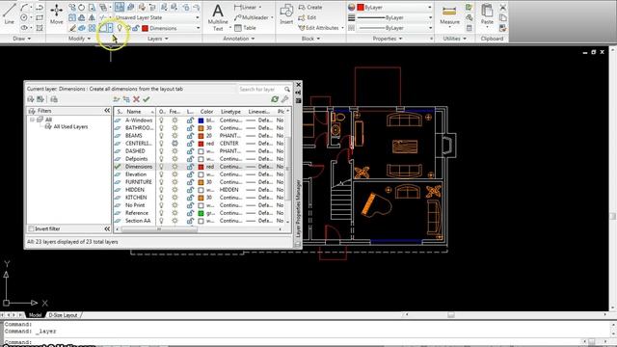
Task: Select the Line drawing tool
Action: click(9, 14)
